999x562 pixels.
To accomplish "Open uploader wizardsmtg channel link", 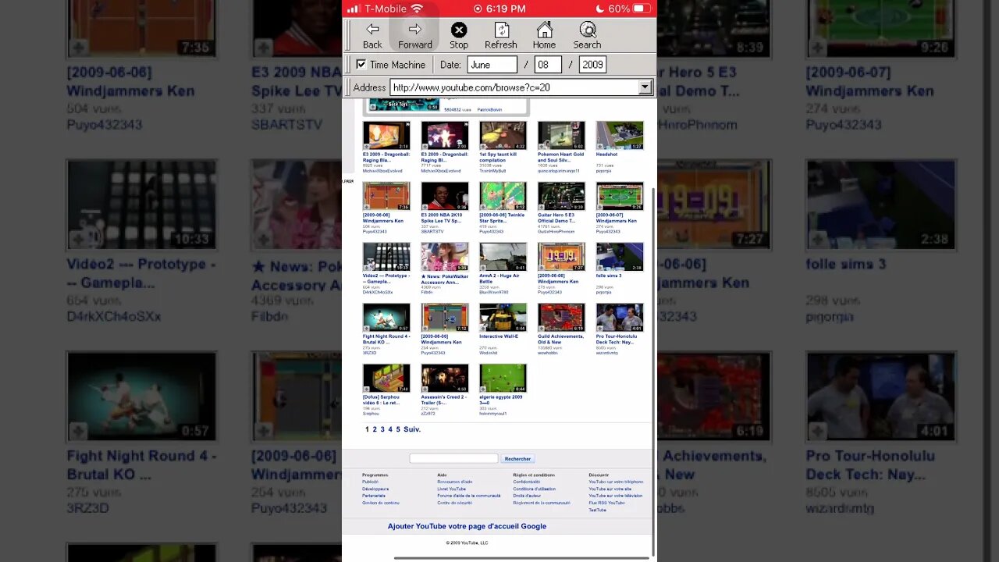I will (x=607, y=353).
